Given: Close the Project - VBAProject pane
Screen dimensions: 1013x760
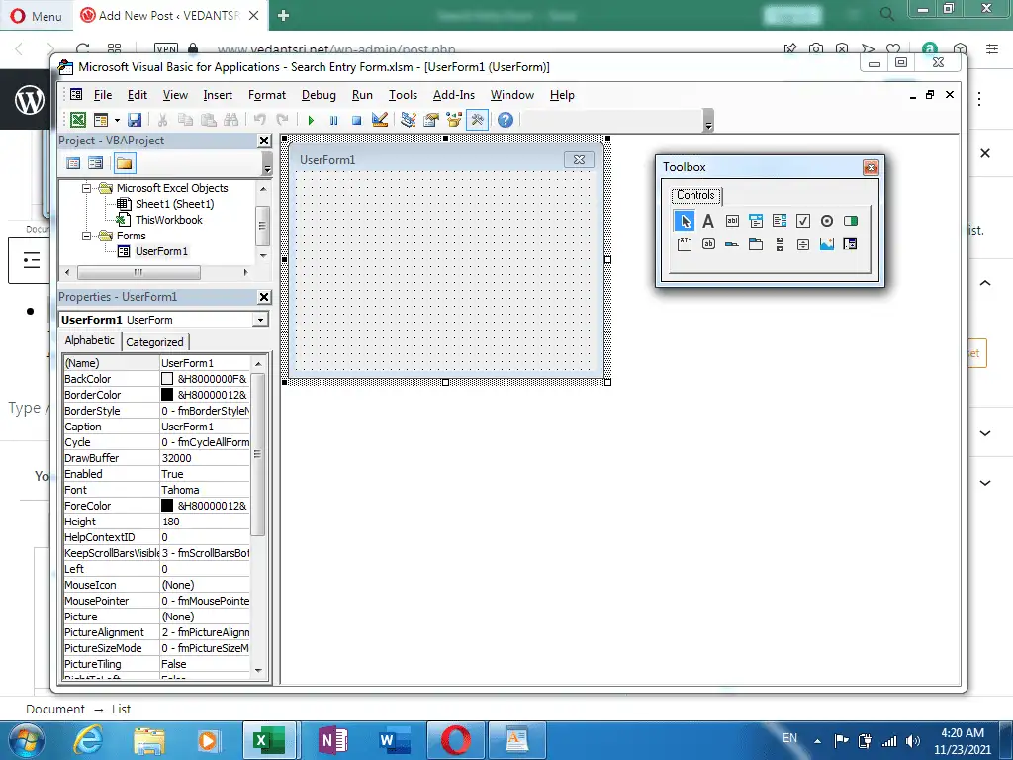Looking at the screenshot, I should [264, 141].
